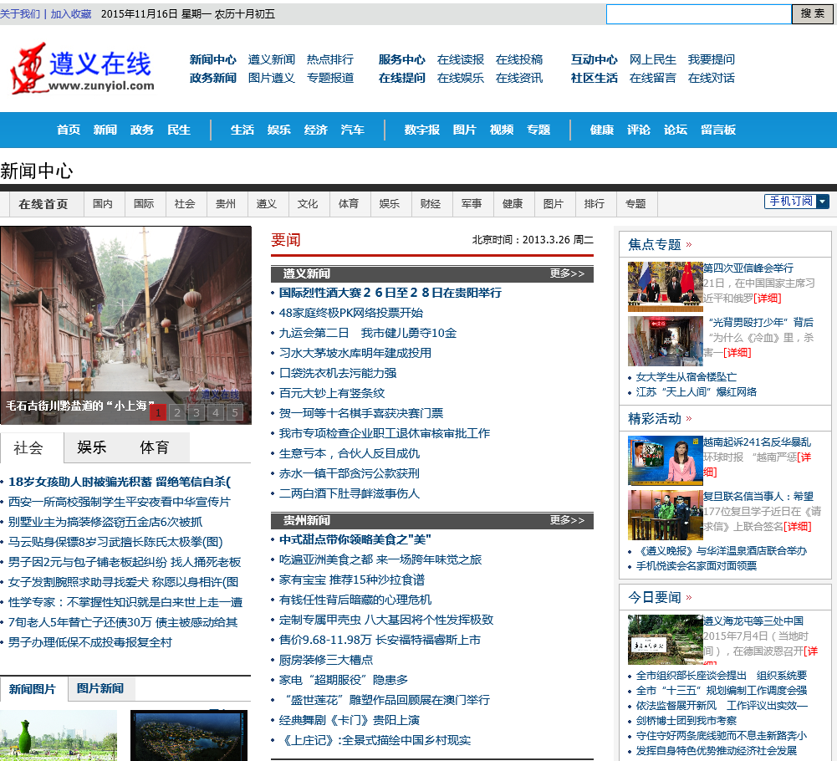The width and height of the screenshot is (837, 761).
Task: Click the 遵义在线 site logo
Action: (x=83, y=69)
